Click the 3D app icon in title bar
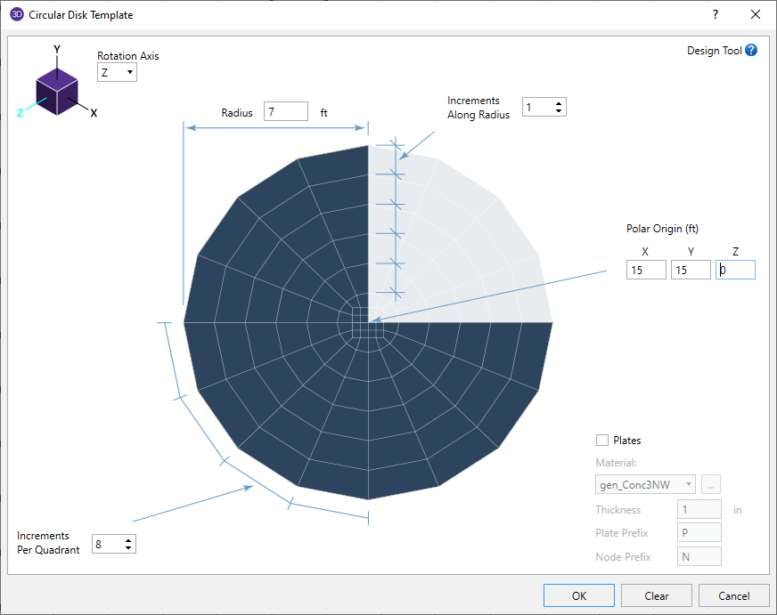The image size is (777, 615). [x=16, y=15]
